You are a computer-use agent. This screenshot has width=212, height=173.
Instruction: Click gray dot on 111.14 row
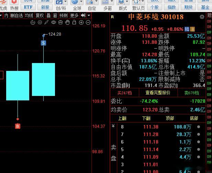coord(199,149)
